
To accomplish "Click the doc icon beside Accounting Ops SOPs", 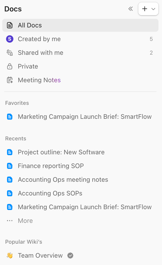I will click(10, 193).
